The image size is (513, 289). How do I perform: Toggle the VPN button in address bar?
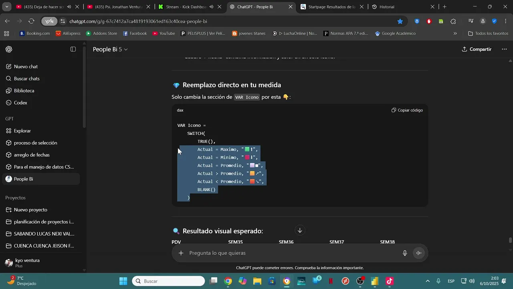49,21
